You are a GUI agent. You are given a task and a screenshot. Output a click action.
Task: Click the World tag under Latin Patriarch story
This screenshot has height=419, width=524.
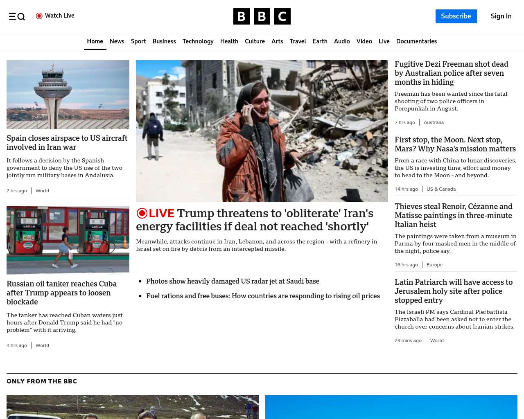[437, 340]
